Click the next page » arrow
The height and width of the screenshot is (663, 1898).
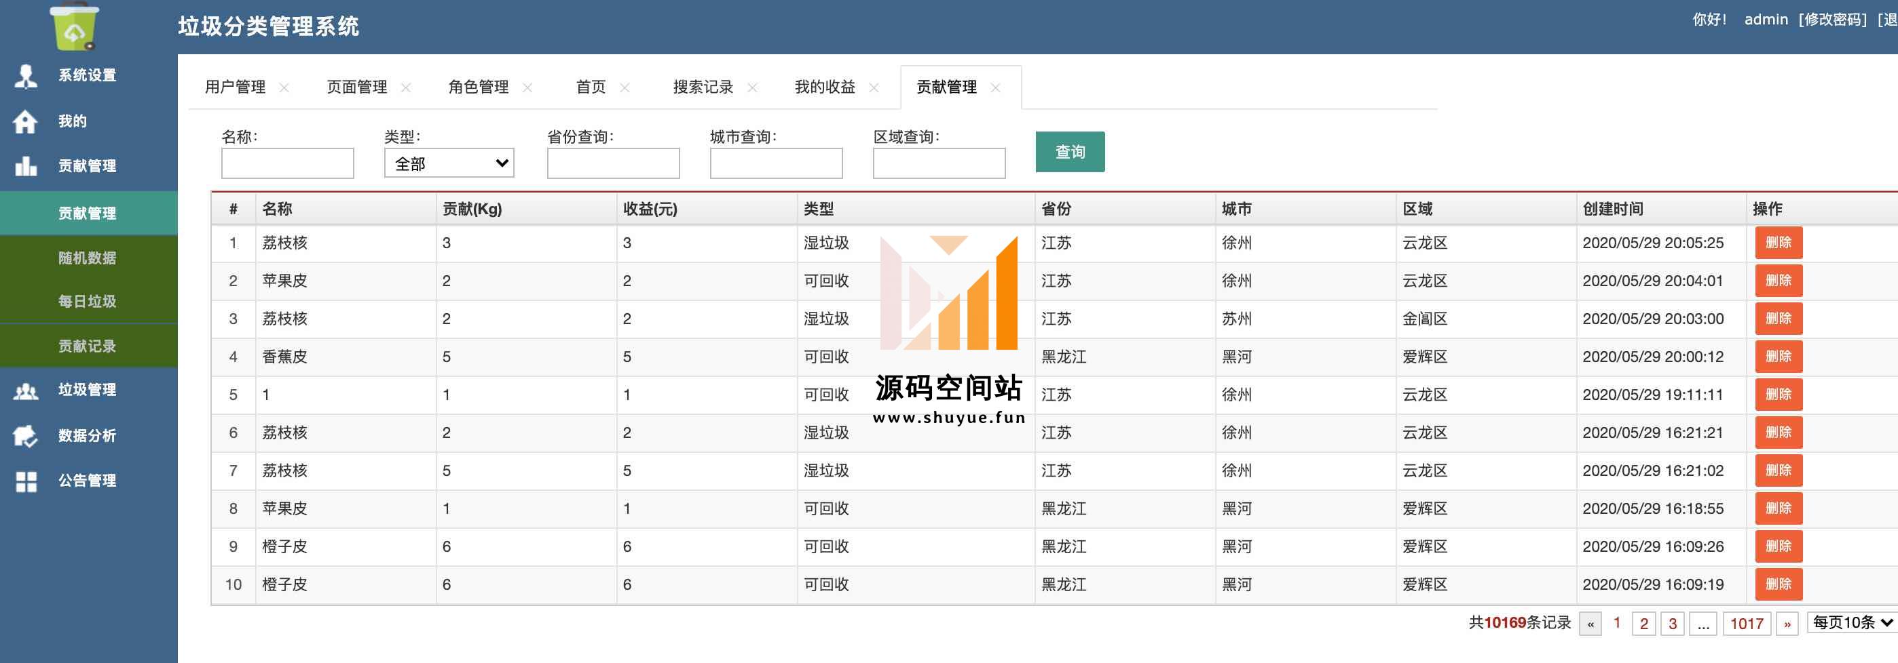click(1787, 623)
